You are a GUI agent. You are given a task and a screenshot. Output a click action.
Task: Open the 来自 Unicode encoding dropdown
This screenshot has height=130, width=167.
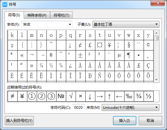coord(131,108)
